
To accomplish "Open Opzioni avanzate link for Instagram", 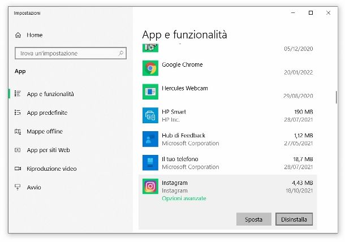I will point(184,198).
